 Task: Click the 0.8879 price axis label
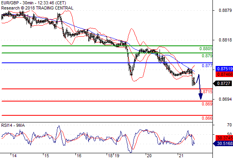click(225, 10)
